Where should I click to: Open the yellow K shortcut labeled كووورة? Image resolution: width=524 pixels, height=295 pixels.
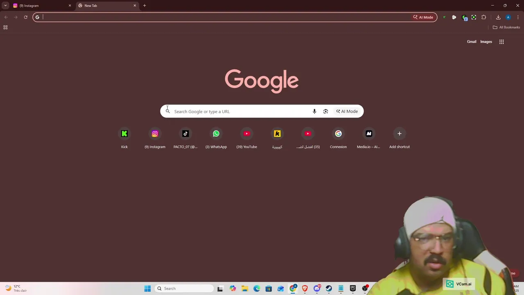pyautogui.click(x=277, y=138)
